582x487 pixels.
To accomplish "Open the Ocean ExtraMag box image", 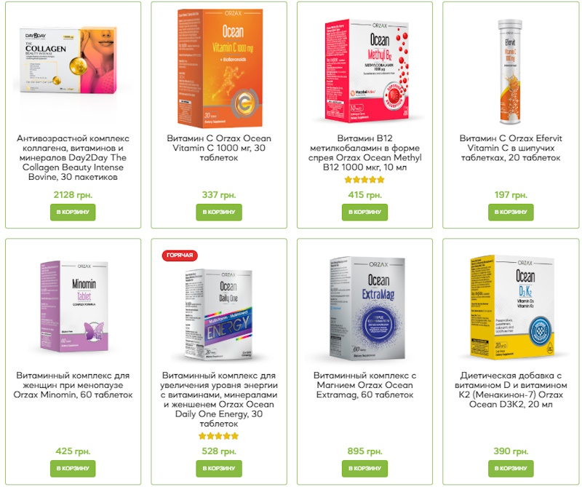I will coord(367,309).
